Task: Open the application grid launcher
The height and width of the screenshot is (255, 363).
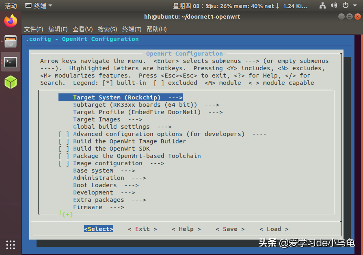Action: (x=11, y=244)
